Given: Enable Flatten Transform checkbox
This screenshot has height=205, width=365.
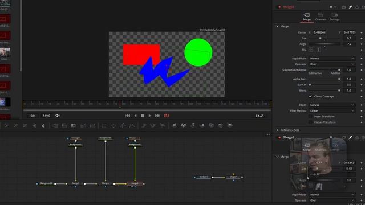Looking at the screenshot, I should tap(310, 122).
